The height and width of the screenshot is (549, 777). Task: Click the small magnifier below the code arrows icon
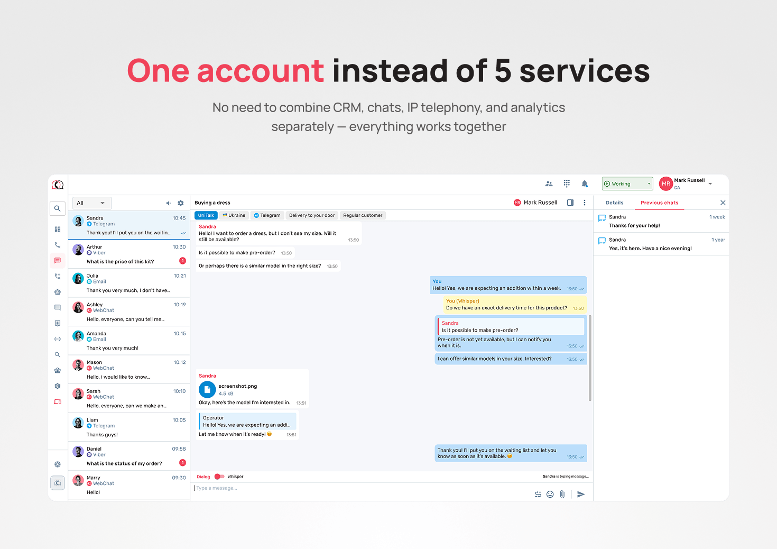58,354
